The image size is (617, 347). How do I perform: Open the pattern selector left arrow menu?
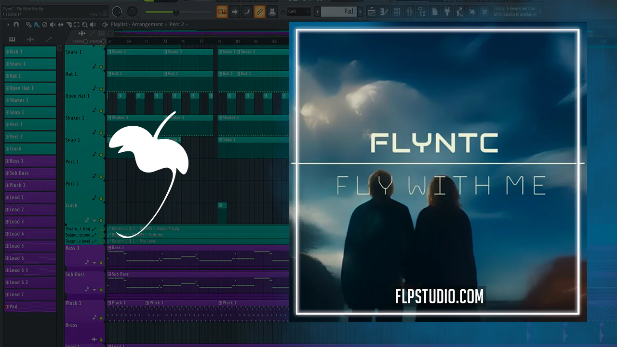(x=318, y=12)
